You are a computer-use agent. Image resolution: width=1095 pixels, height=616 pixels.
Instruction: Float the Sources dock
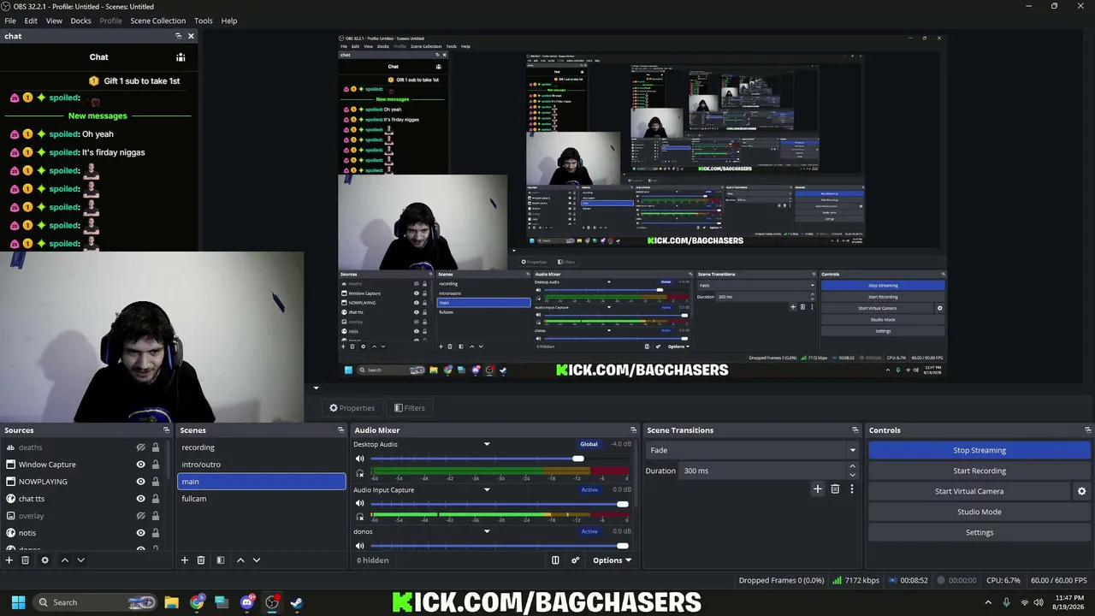[167, 430]
